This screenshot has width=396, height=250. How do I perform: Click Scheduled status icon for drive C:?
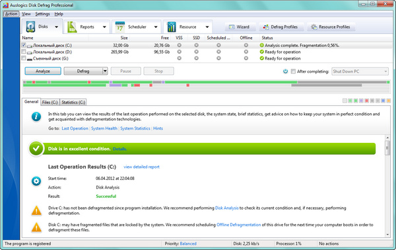click(x=218, y=45)
